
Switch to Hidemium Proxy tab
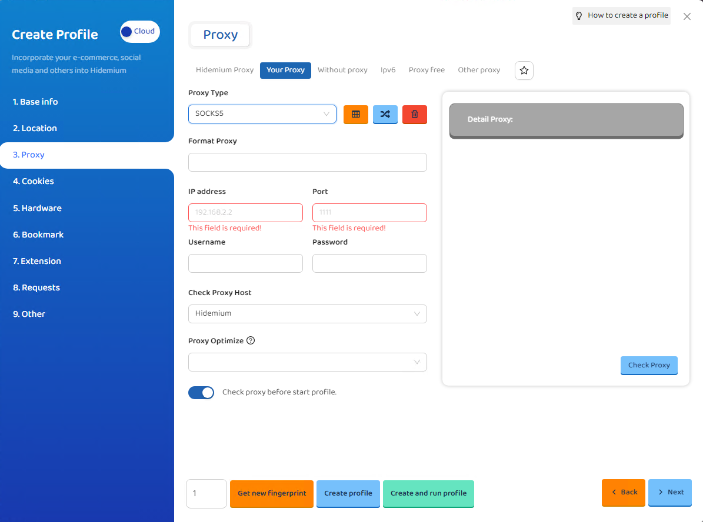click(x=225, y=70)
